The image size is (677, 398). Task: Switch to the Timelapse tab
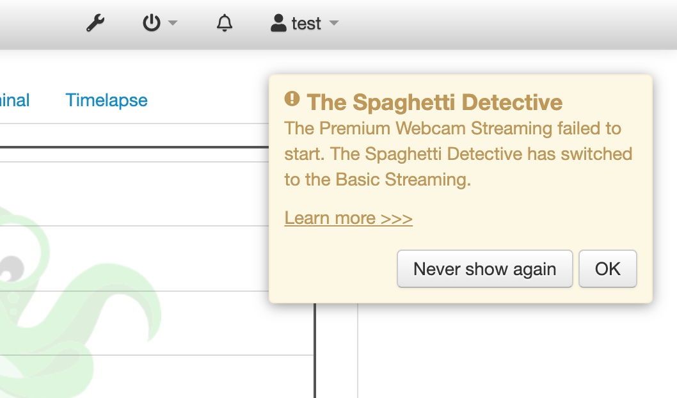tap(106, 100)
